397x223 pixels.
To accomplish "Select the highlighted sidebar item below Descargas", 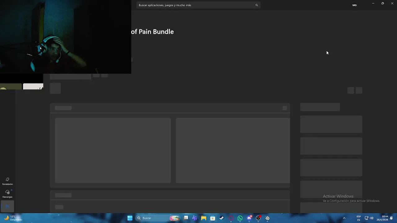I will tap(7, 206).
